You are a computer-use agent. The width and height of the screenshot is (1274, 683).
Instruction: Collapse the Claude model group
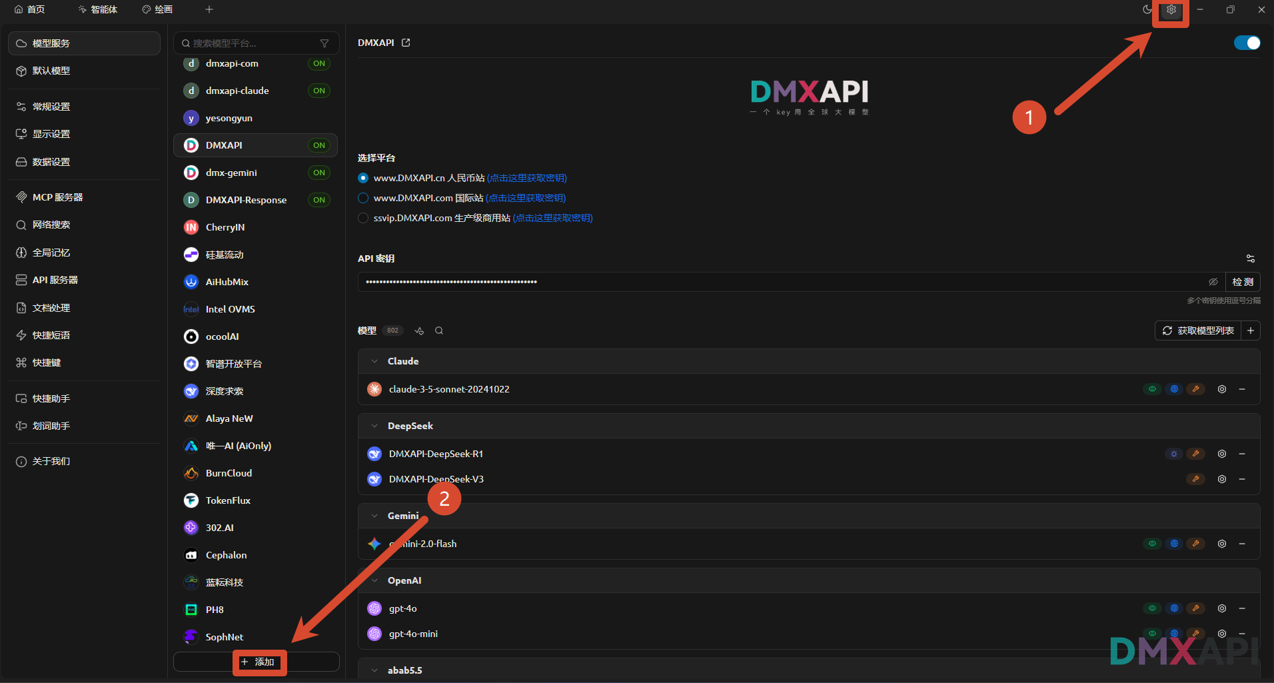click(x=374, y=361)
